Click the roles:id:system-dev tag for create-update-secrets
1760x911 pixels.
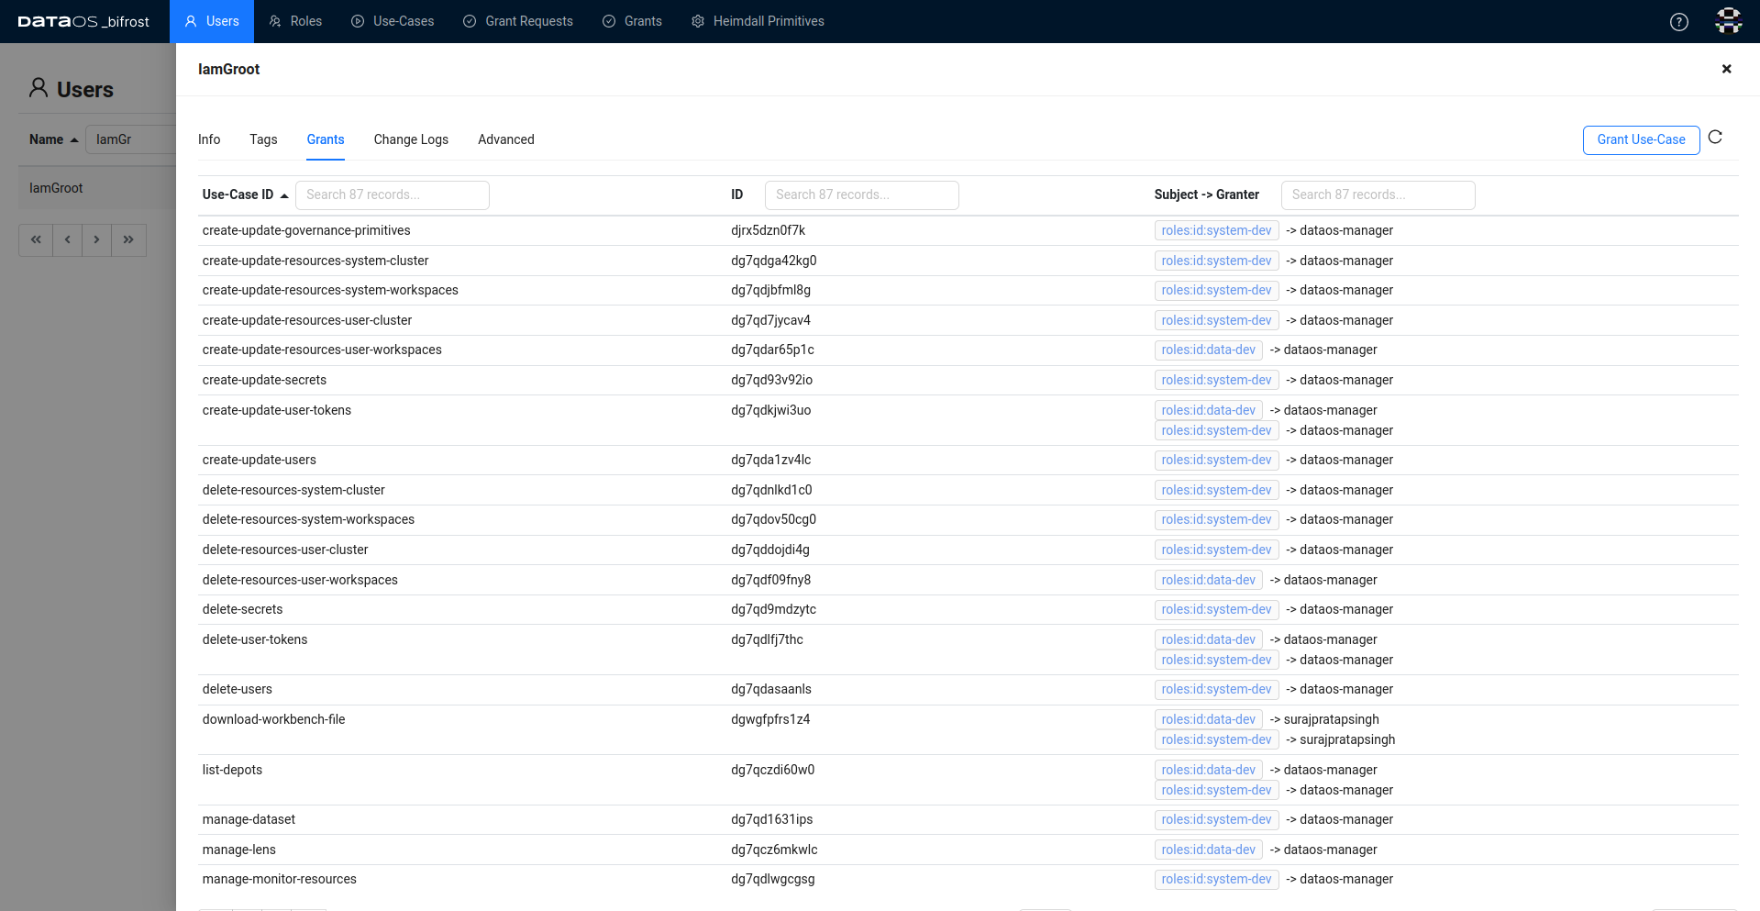pos(1216,380)
